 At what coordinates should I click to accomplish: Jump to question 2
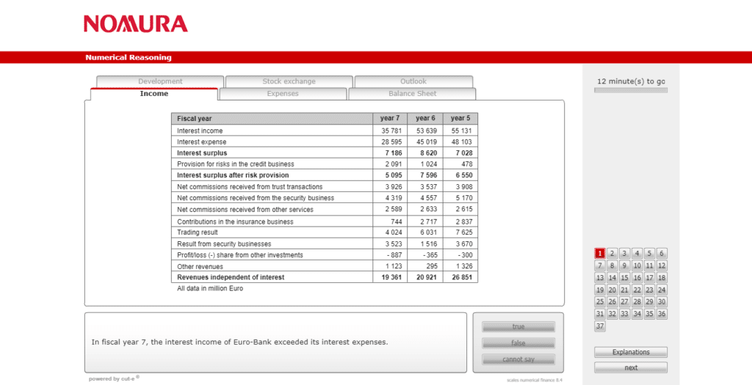click(612, 254)
